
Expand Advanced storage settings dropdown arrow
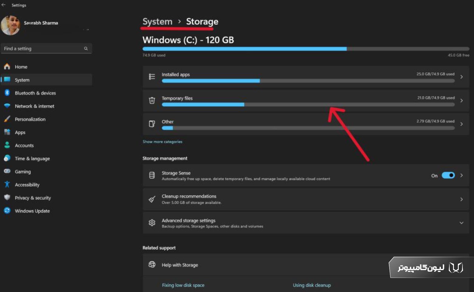pyautogui.click(x=461, y=223)
